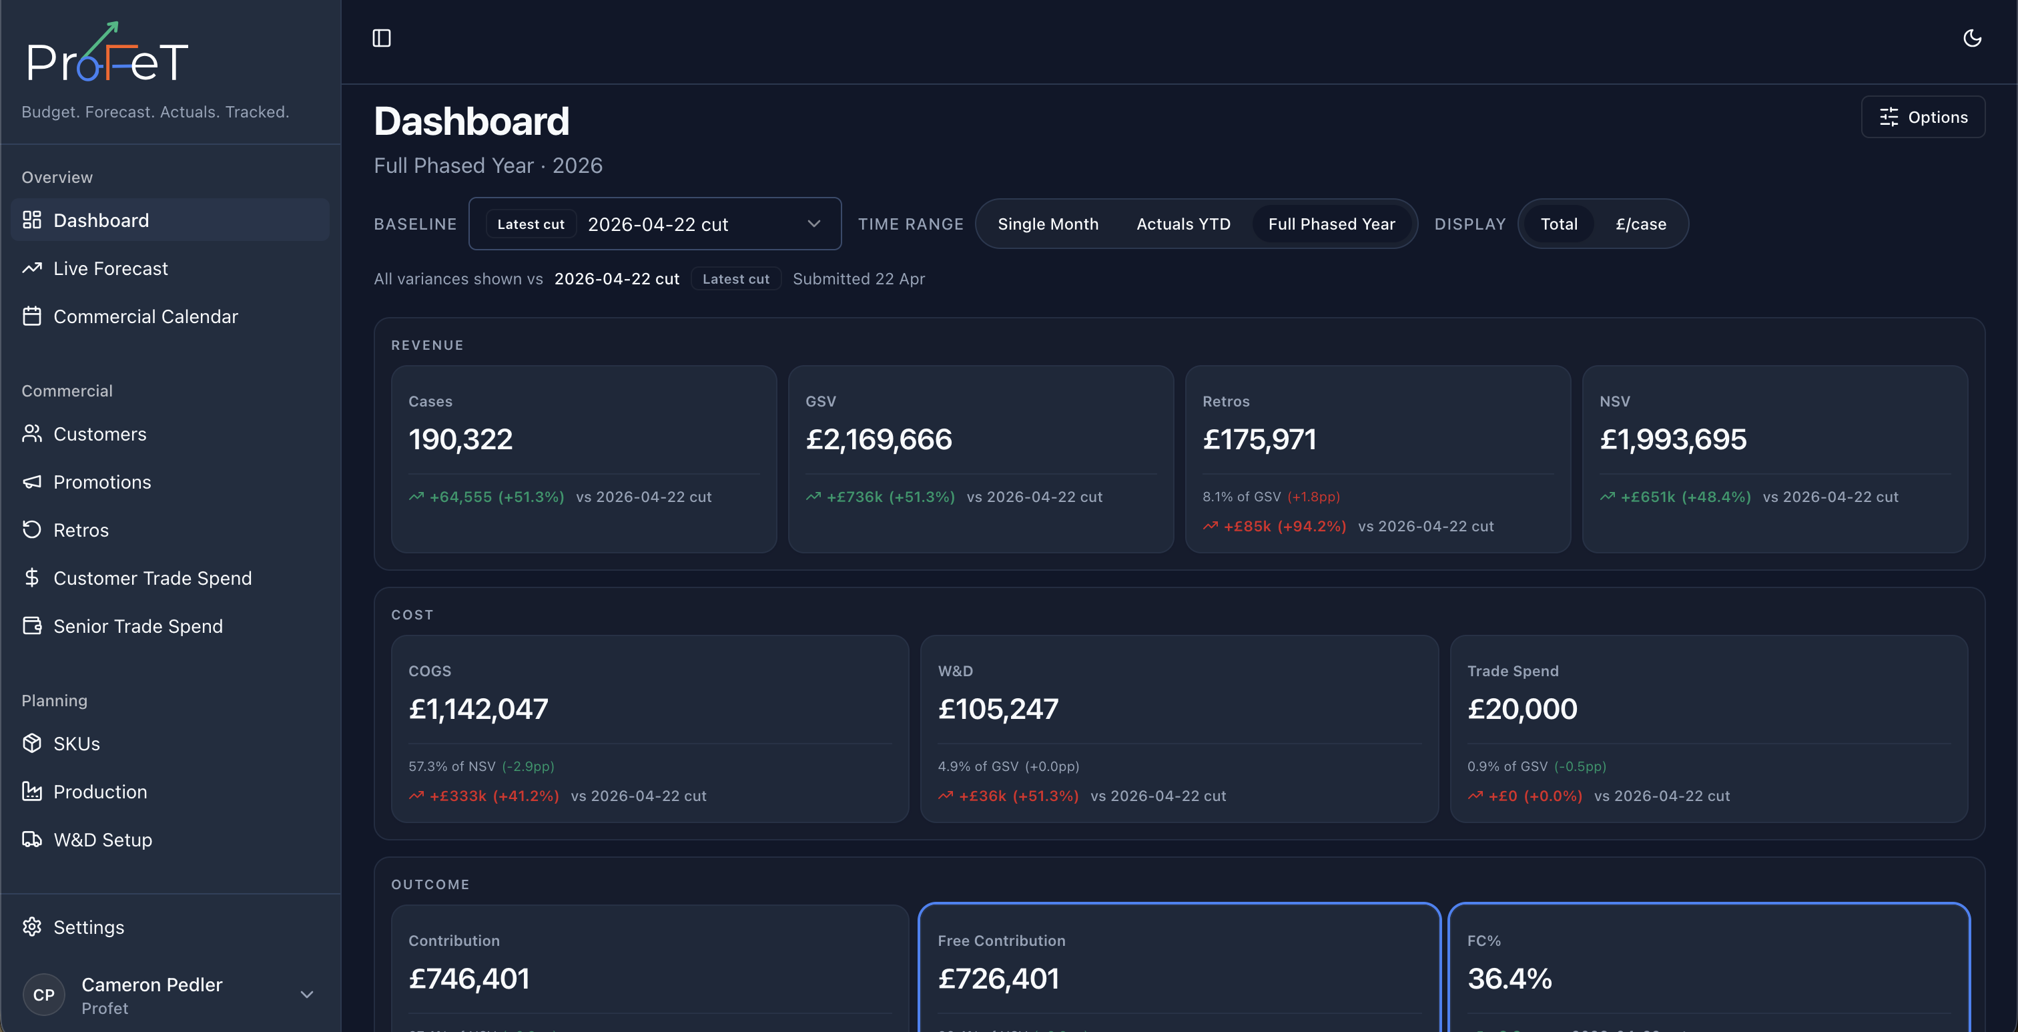Image resolution: width=2018 pixels, height=1032 pixels.
Task: Toggle dark mode moon icon
Action: tap(1972, 37)
